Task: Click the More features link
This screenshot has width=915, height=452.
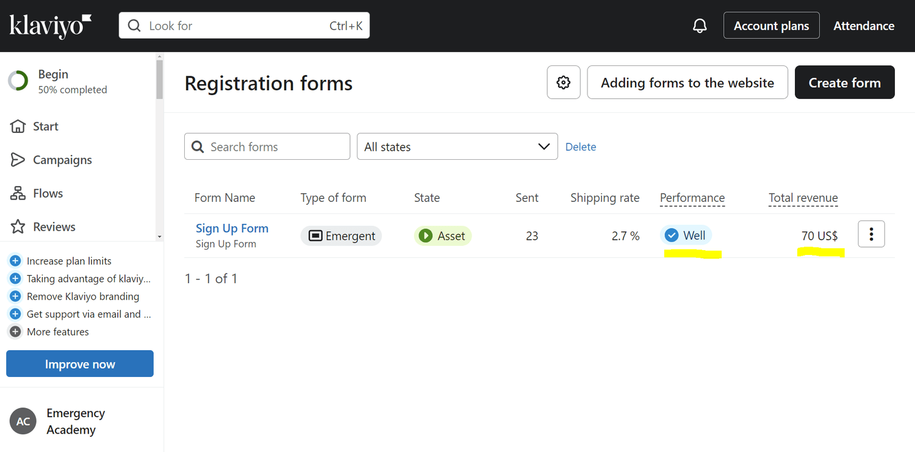Action: (x=58, y=332)
